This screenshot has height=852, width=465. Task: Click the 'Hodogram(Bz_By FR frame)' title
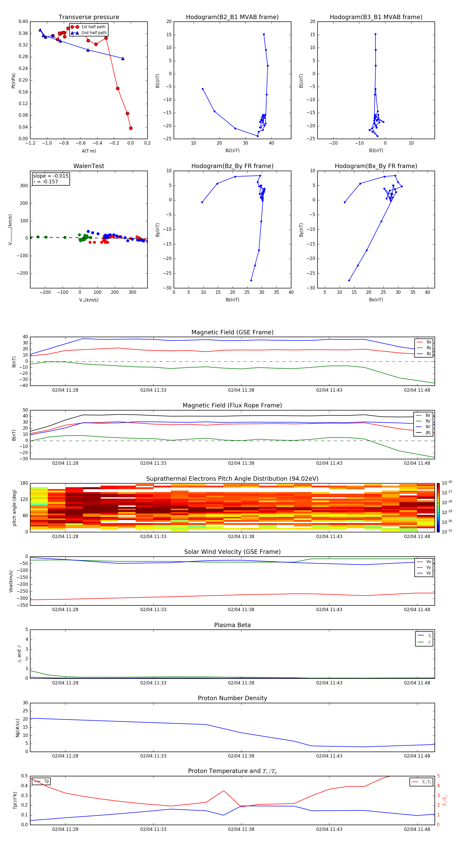pos(232,166)
